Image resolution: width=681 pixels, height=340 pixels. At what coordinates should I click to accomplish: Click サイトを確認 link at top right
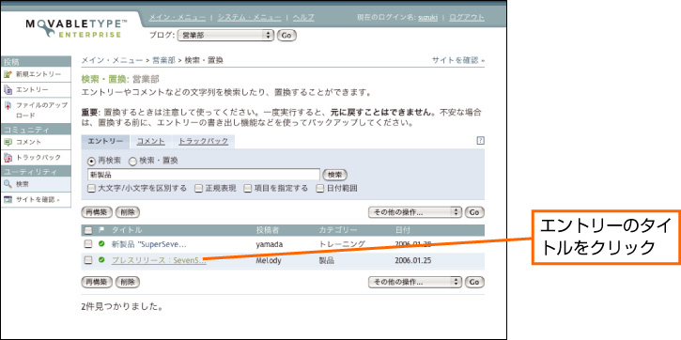tap(457, 60)
